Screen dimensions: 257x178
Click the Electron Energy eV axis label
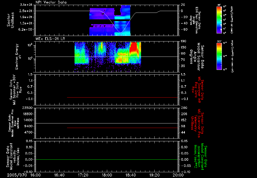(x=18, y=57)
